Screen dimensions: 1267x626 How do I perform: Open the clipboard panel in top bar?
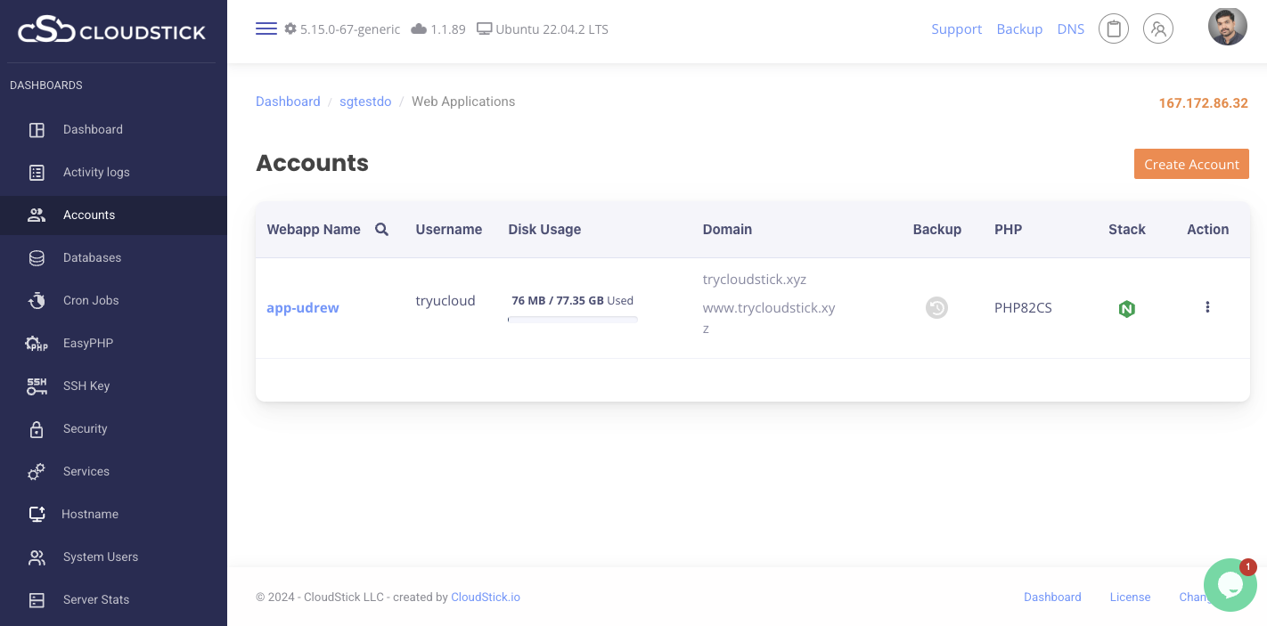click(1113, 28)
